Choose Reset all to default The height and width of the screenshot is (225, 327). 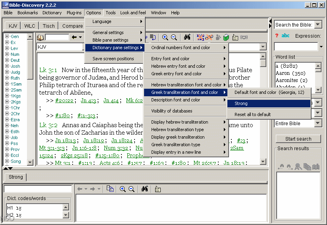[269, 114]
